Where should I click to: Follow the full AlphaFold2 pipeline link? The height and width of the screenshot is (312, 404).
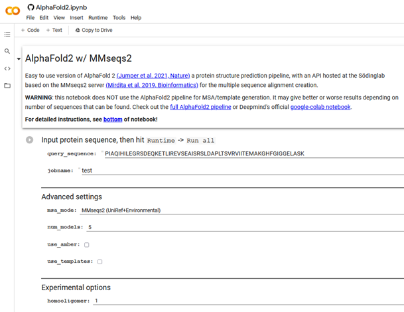tap(200, 107)
